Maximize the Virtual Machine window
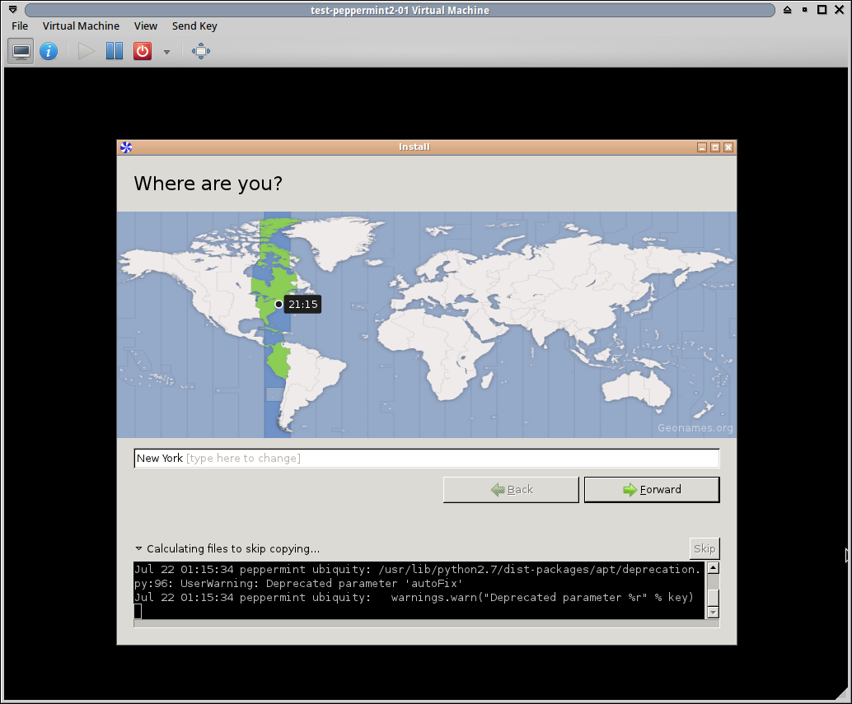 point(822,10)
